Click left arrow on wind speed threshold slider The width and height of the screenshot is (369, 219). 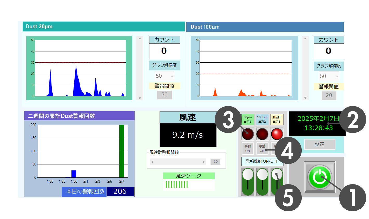[x=152, y=162]
